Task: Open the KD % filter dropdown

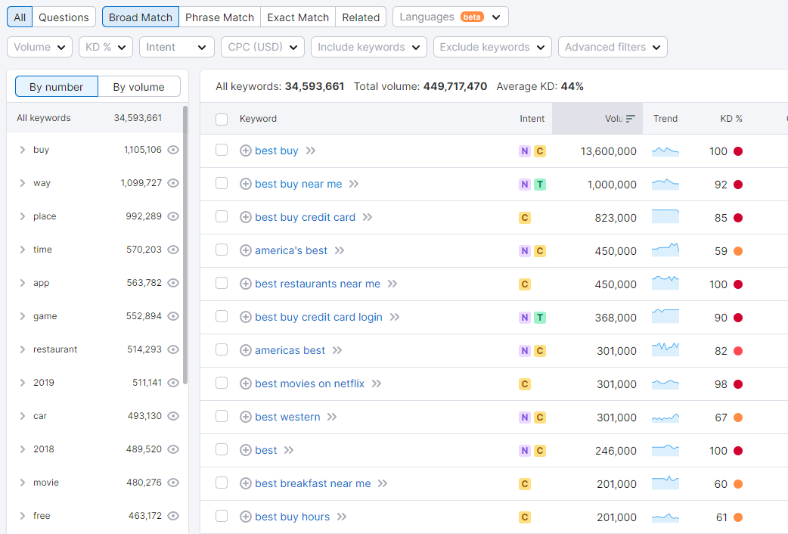Action: pyautogui.click(x=105, y=47)
